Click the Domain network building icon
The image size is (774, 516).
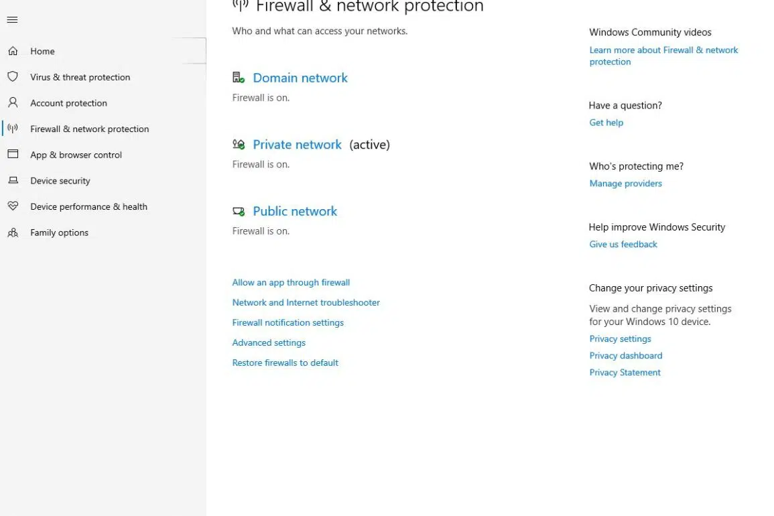tap(239, 78)
